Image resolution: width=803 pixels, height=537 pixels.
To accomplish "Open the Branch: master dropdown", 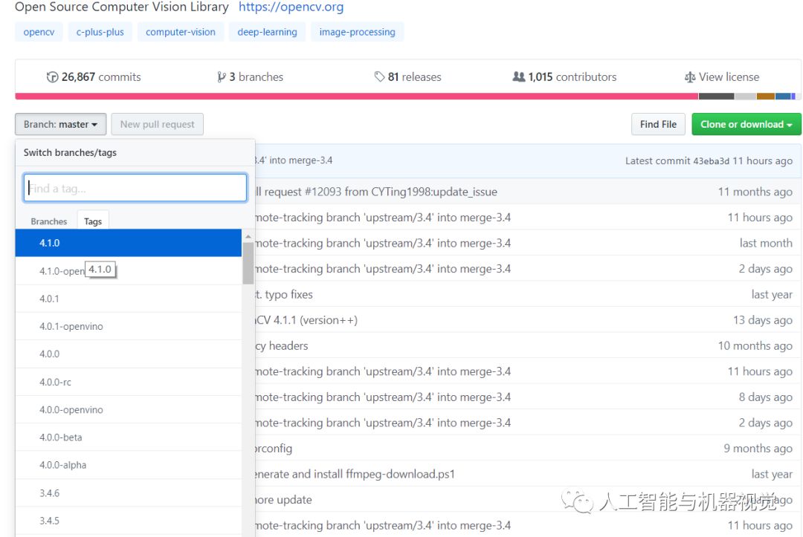I will 60,124.
